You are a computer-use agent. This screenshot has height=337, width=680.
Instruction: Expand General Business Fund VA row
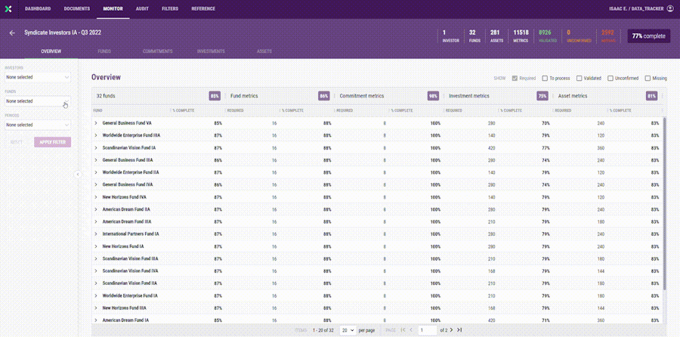pyautogui.click(x=96, y=123)
